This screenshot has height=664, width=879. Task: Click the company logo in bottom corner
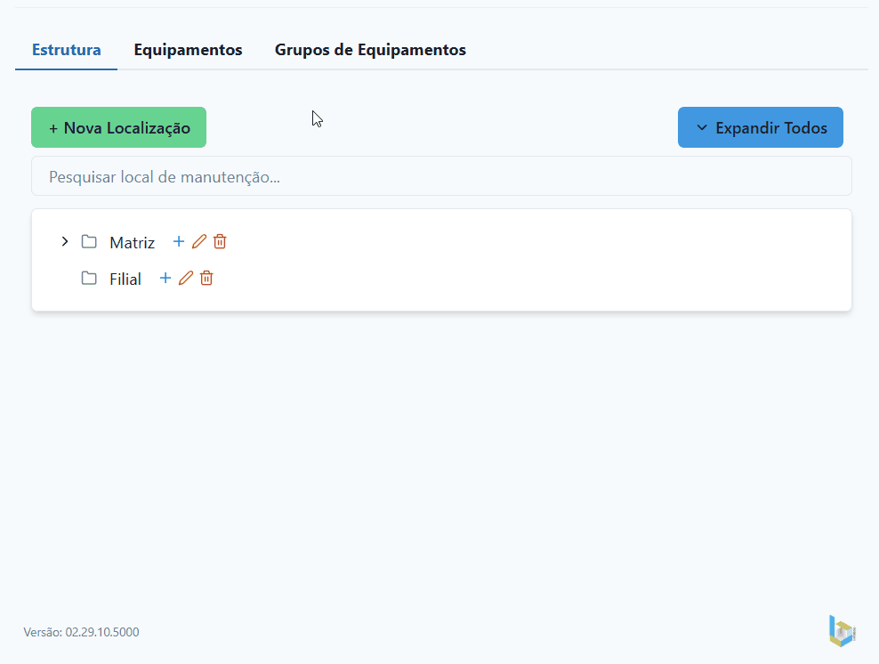pyautogui.click(x=842, y=630)
